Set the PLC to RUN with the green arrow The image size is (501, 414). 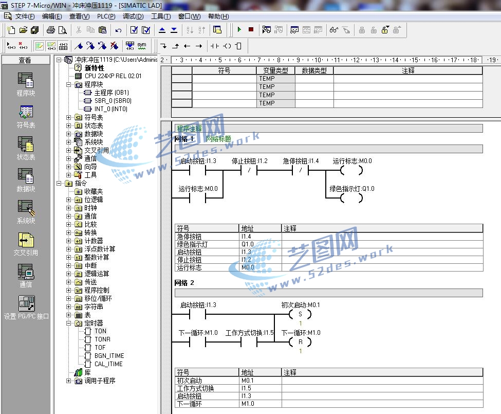pyautogui.click(x=239, y=30)
